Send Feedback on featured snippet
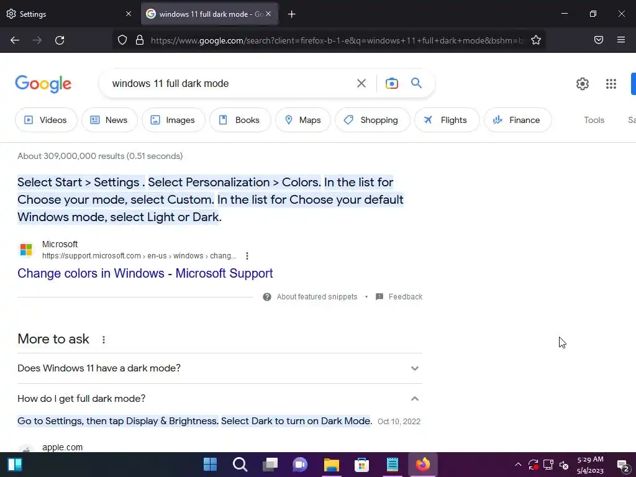 [405, 297]
